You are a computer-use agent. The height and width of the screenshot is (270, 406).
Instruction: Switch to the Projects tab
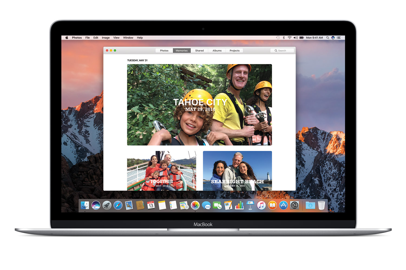pyautogui.click(x=235, y=50)
